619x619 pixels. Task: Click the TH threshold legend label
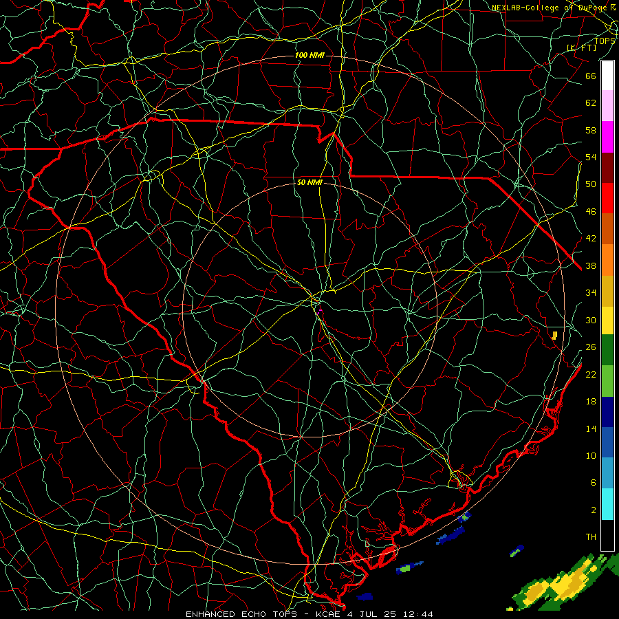coord(591,537)
